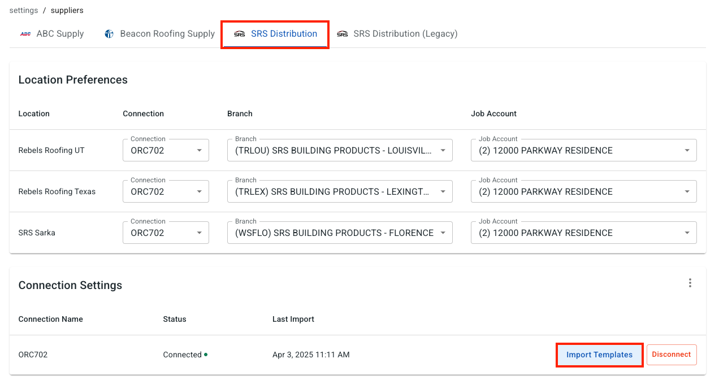Screen dimensions: 719x385
Task: Click the green Connected status dot
Action: point(206,355)
